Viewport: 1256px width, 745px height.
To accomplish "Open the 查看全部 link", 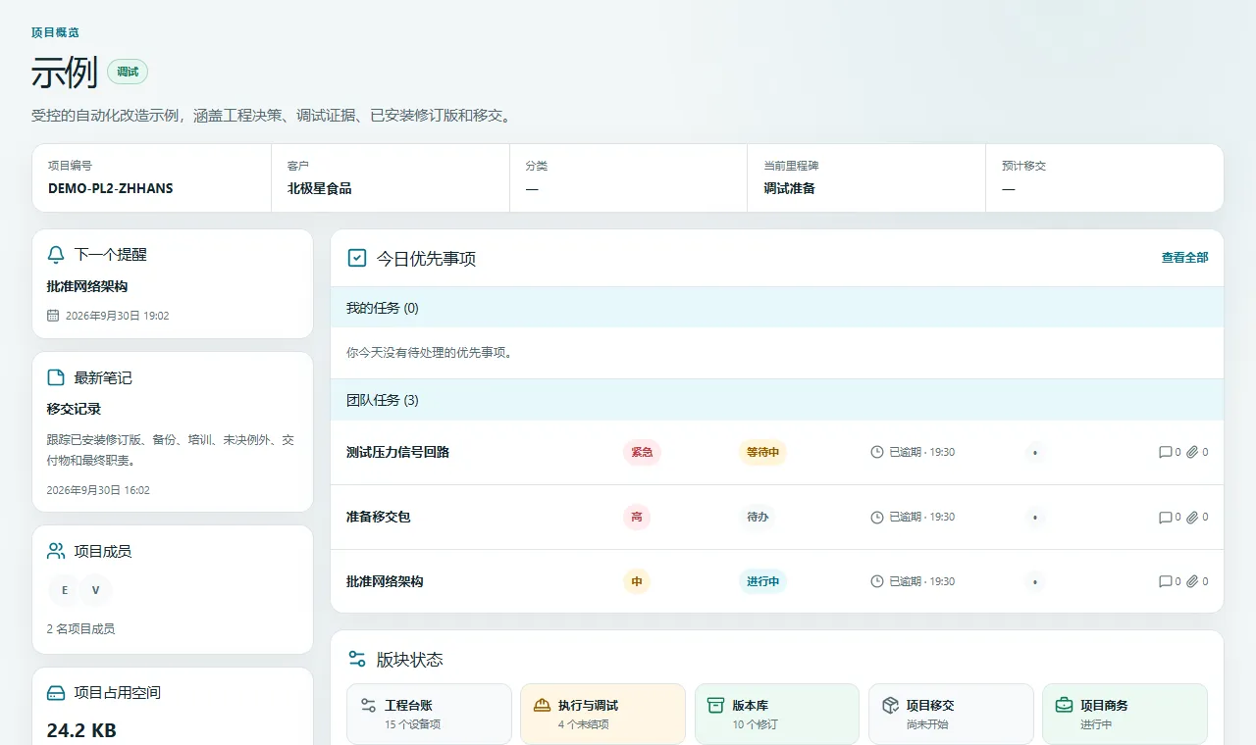I will click(x=1185, y=258).
